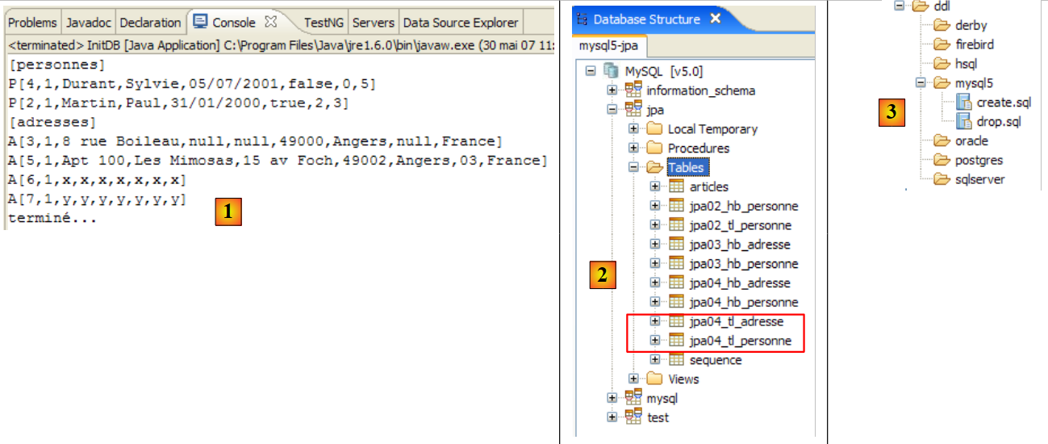The height and width of the screenshot is (444, 1048).
Task: Select the mysql5-jpa connection tab
Action: 609,46
